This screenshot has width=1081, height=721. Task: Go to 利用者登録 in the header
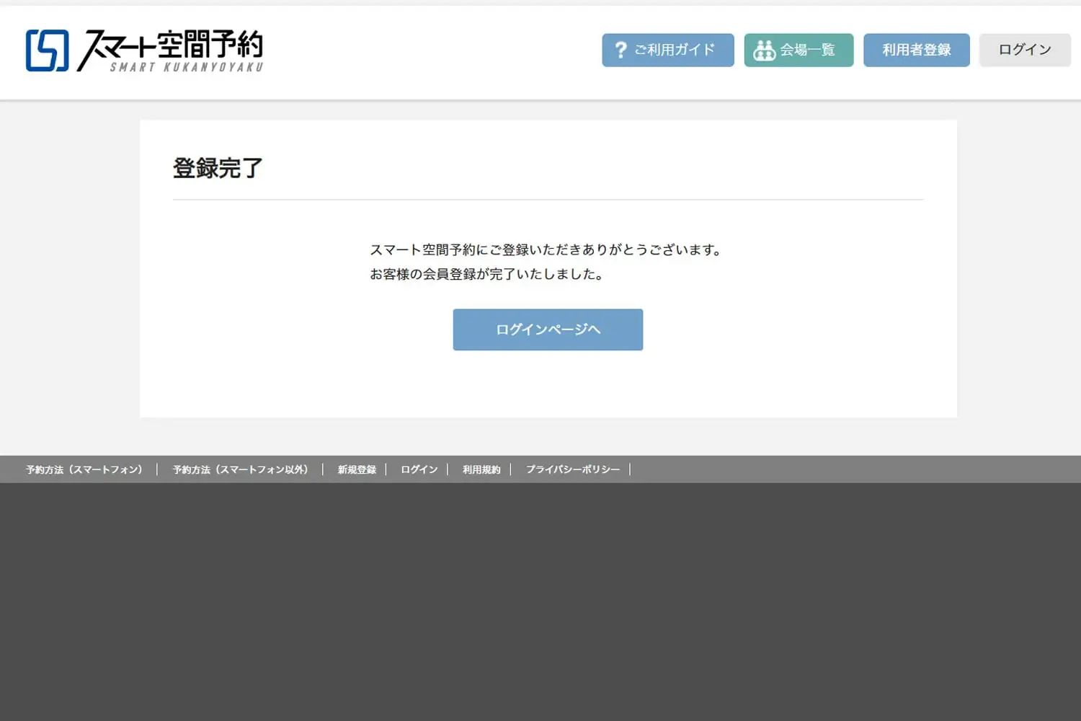(917, 50)
